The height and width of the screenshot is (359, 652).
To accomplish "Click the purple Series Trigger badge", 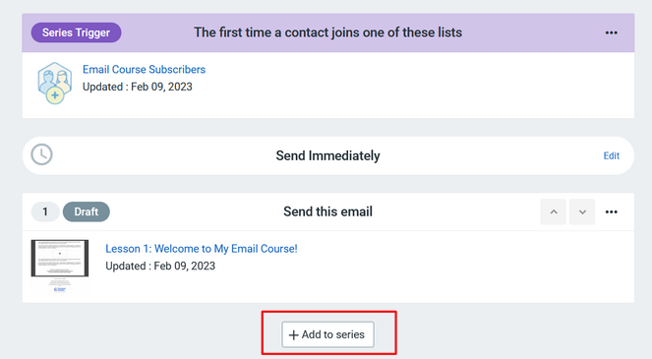I will (x=76, y=32).
